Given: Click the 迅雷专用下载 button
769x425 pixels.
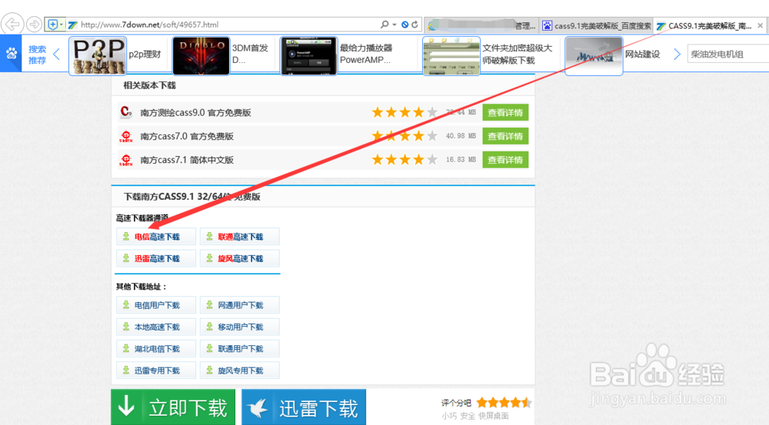Looking at the screenshot, I should [x=156, y=370].
